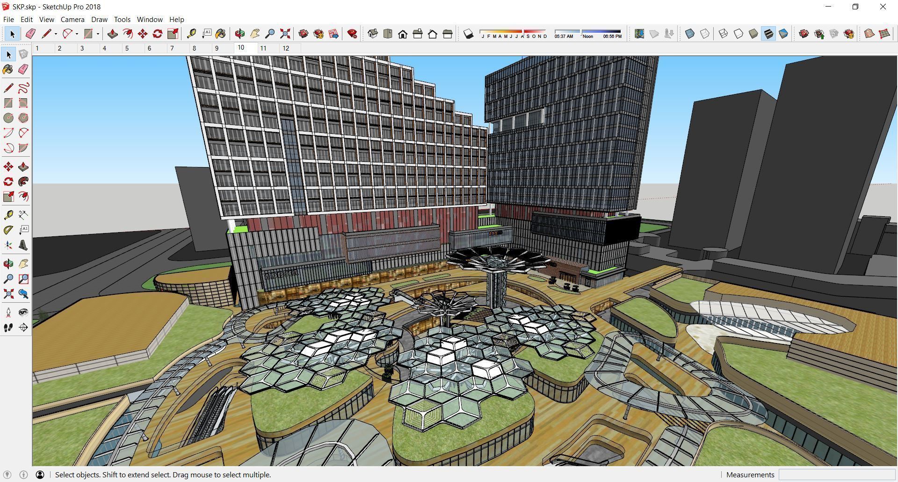Enable Wireframe style
The image size is (898, 482).
pos(724,34)
